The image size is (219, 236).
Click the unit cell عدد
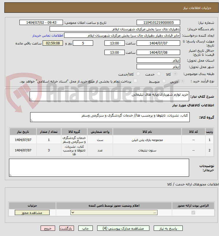[x=100, y=150]
